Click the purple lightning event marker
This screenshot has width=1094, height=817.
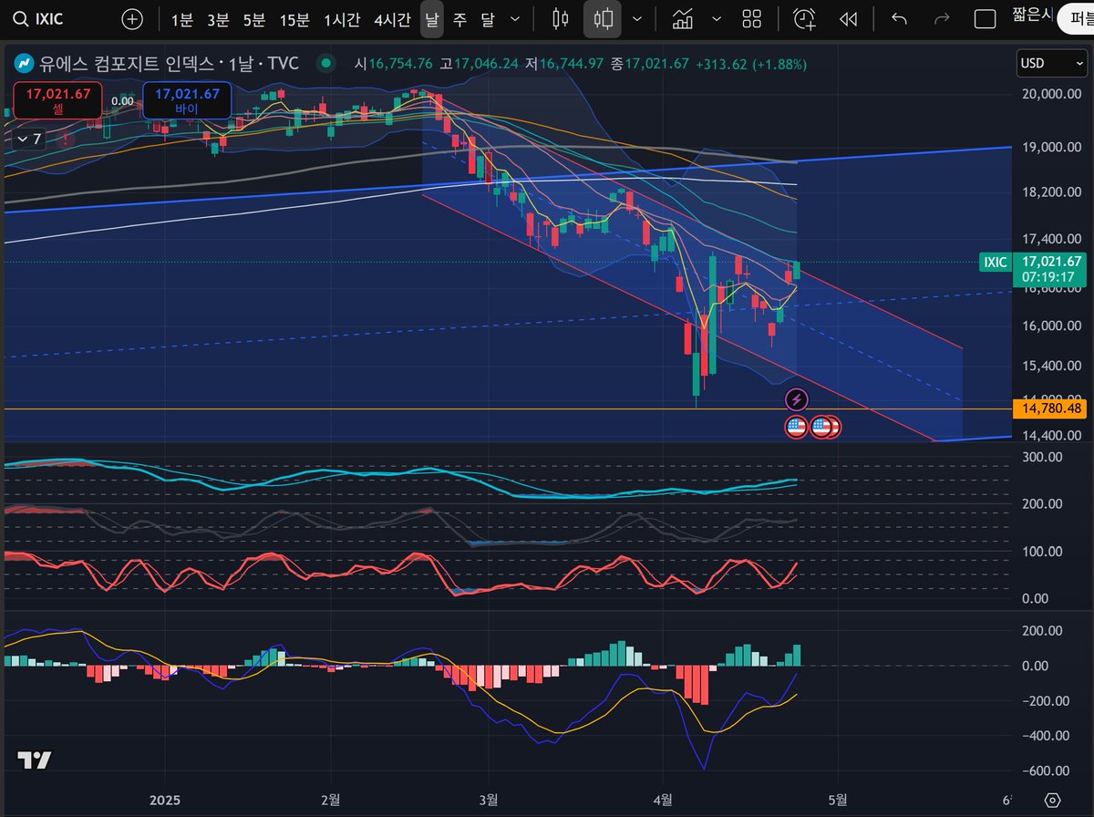(797, 398)
